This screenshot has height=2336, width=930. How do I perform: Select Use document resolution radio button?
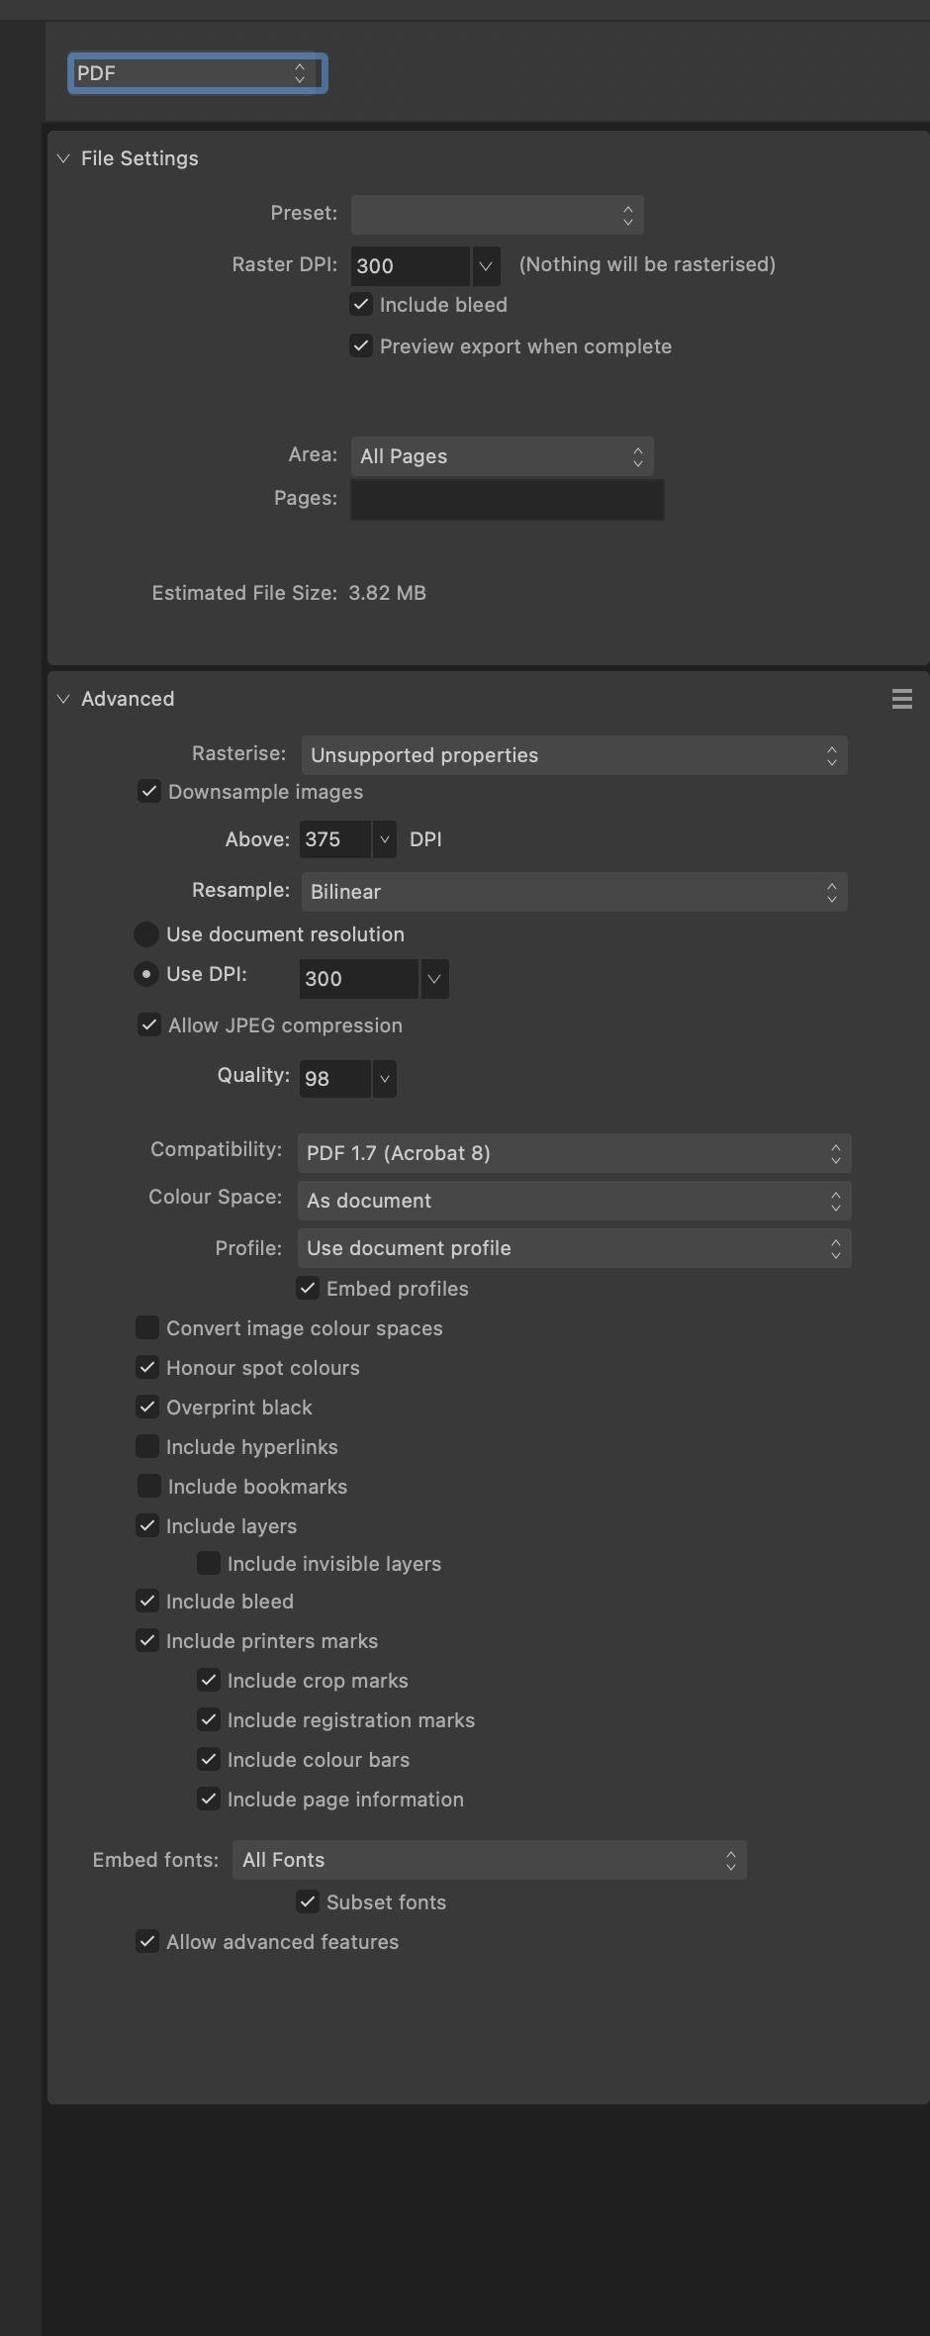tap(146, 934)
